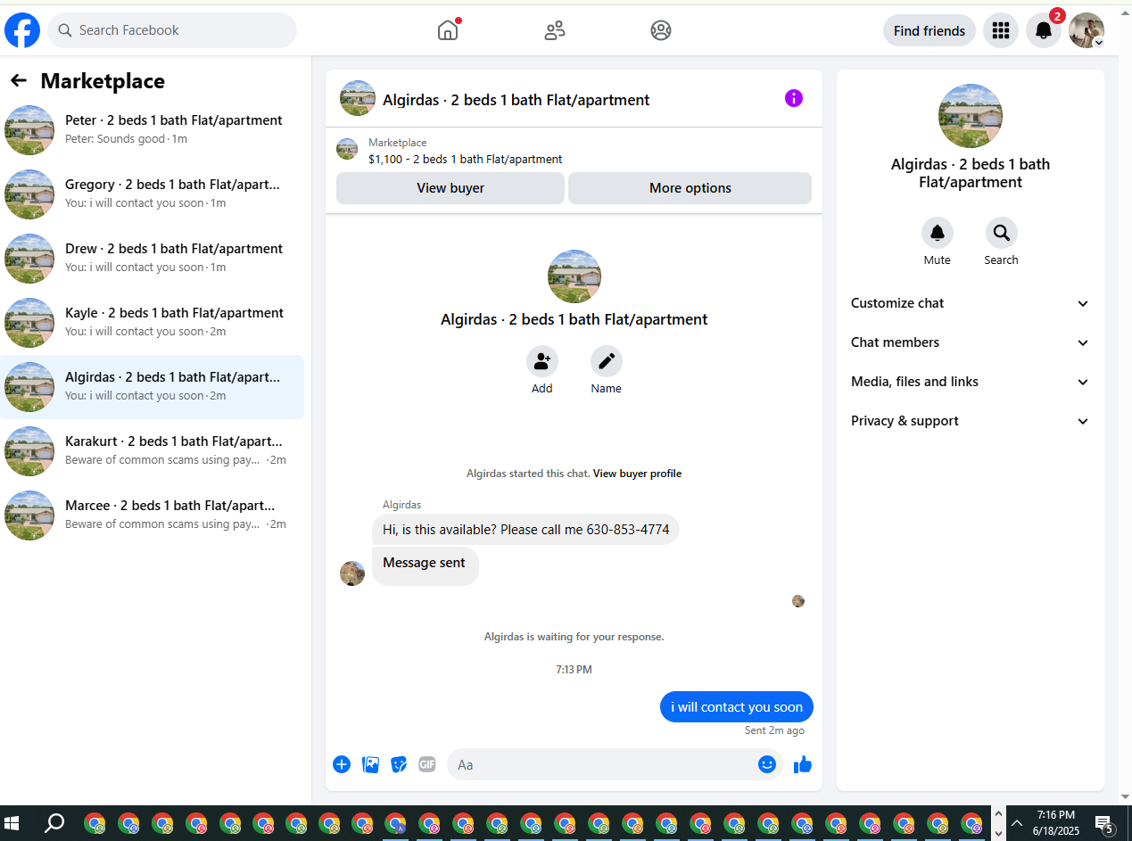Expand Media, files and links section
The height and width of the screenshot is (841, 1132).
click(971, 382)
